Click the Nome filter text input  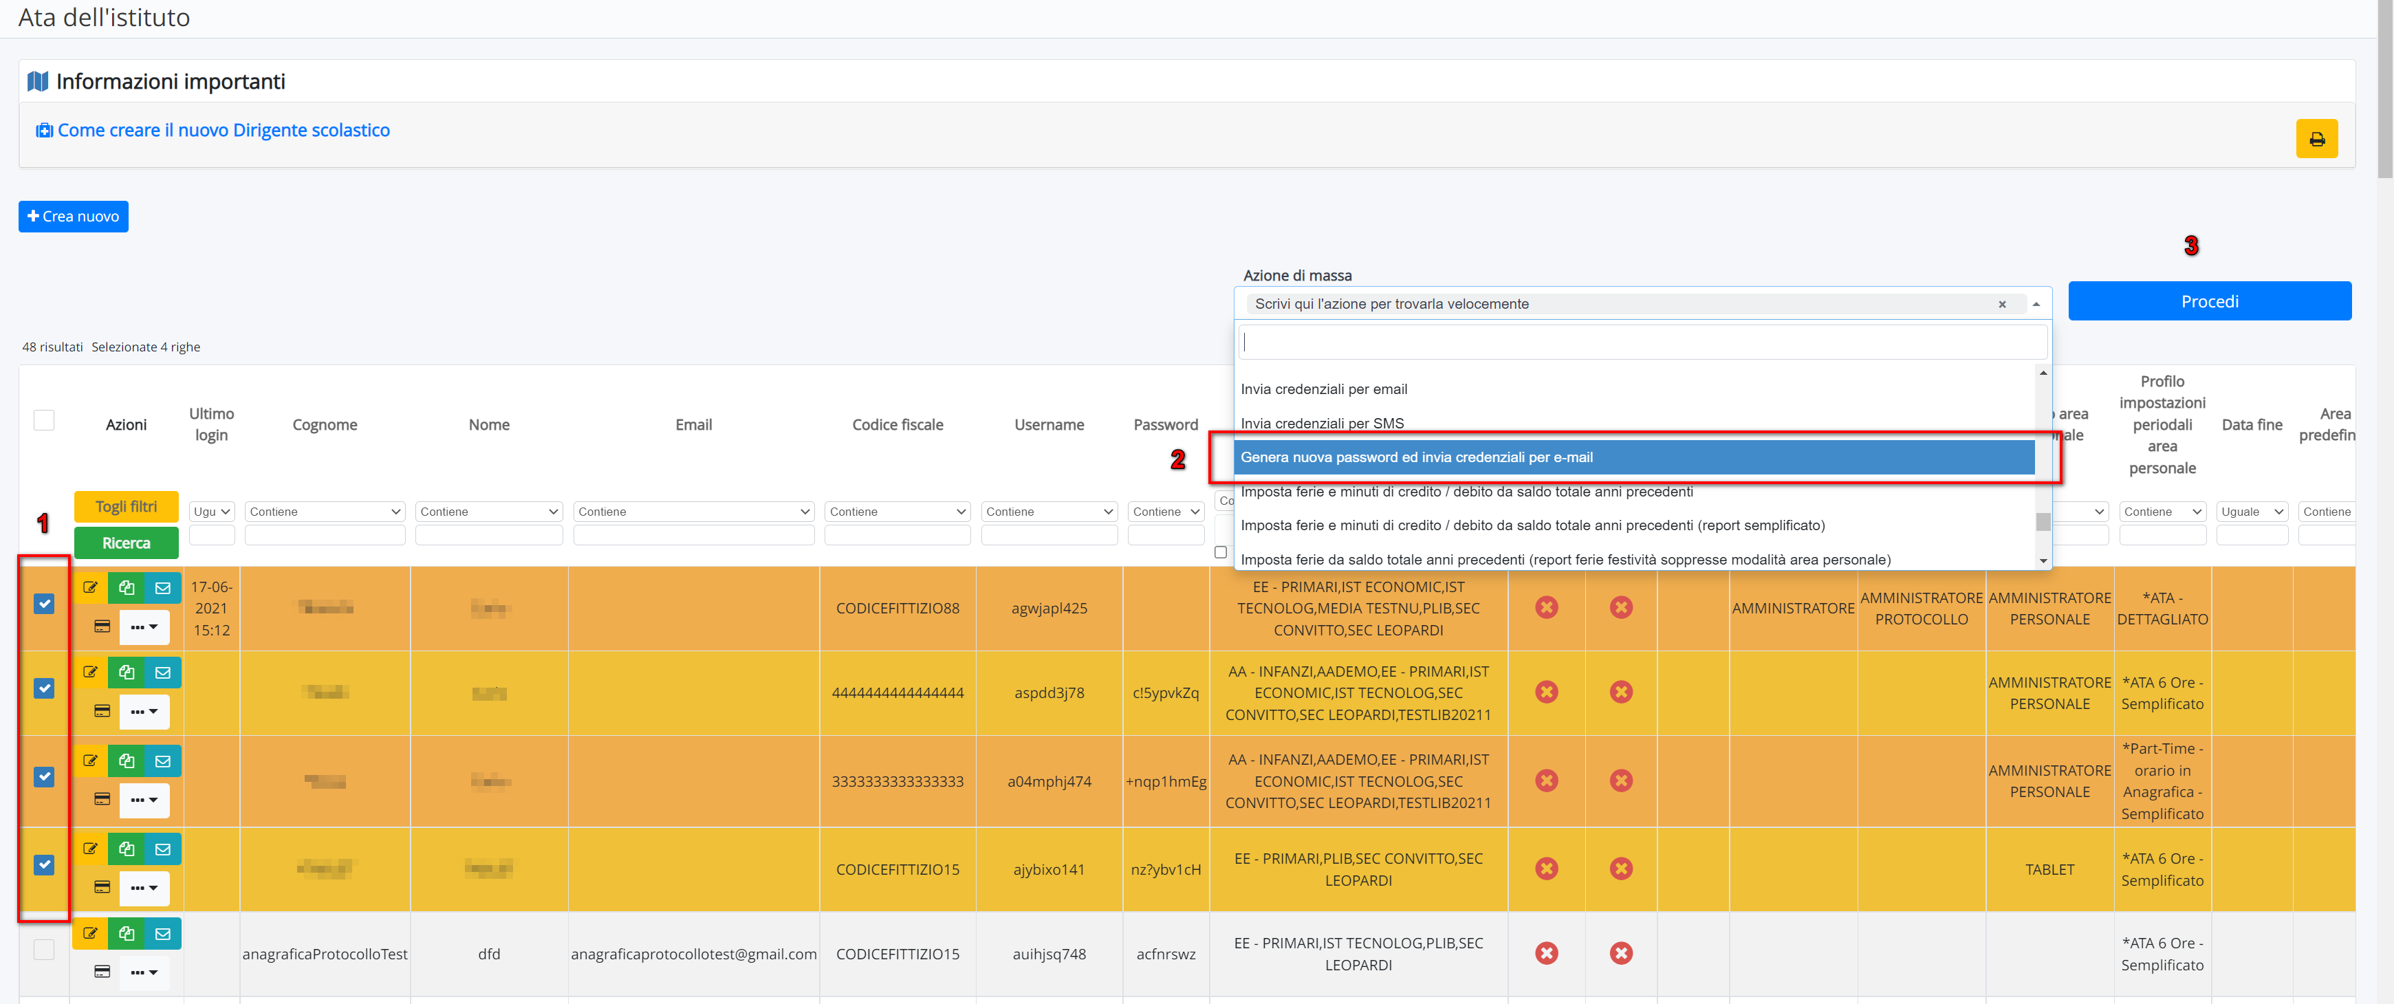pos(489,536)
